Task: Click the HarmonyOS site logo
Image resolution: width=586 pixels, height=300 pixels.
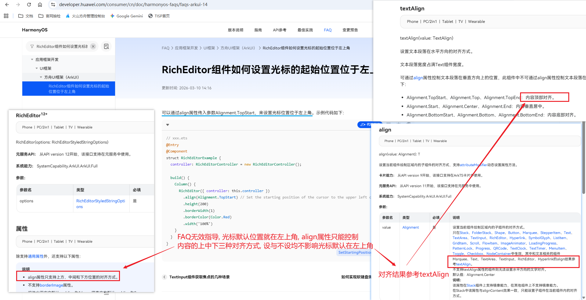Action: point(35,30)
